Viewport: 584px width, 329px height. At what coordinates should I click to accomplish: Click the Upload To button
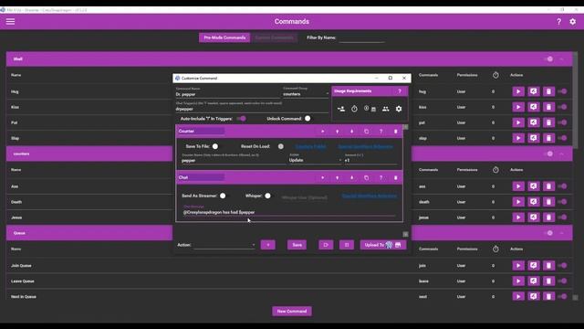click(383, 245)
